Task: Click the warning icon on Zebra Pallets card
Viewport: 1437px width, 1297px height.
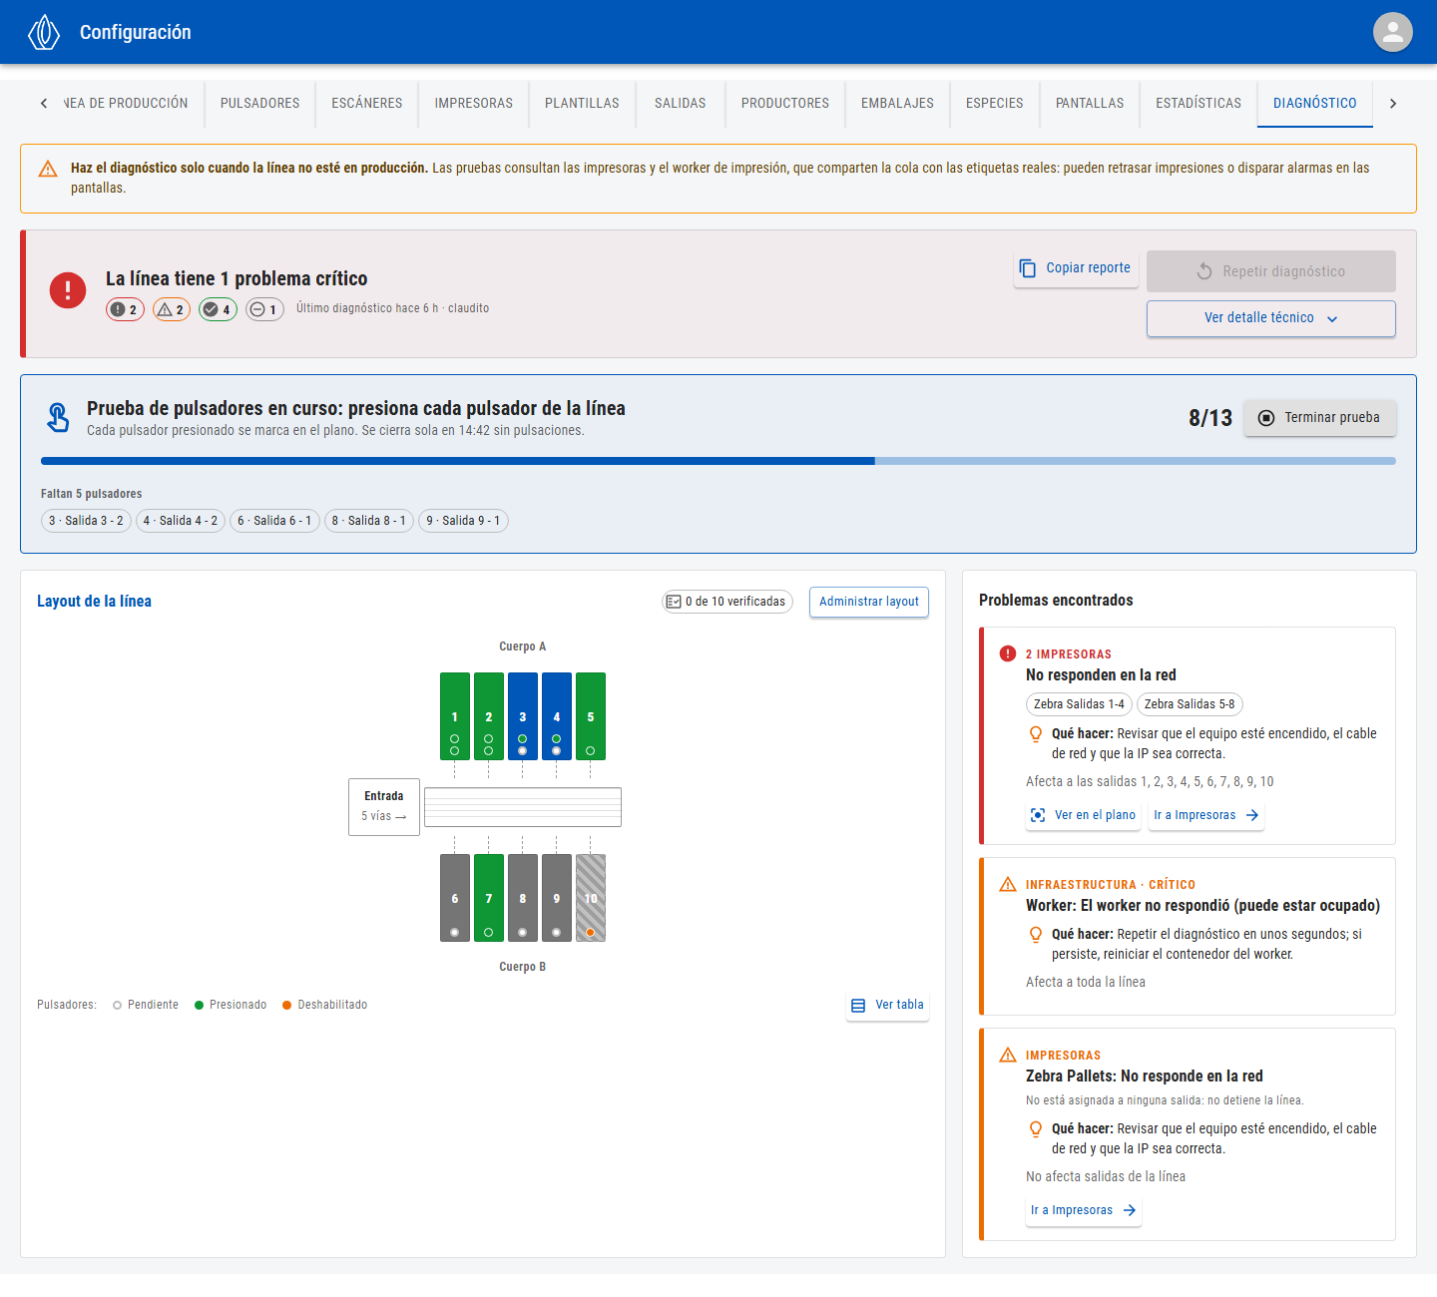Action: (x=1008, y=1055)
